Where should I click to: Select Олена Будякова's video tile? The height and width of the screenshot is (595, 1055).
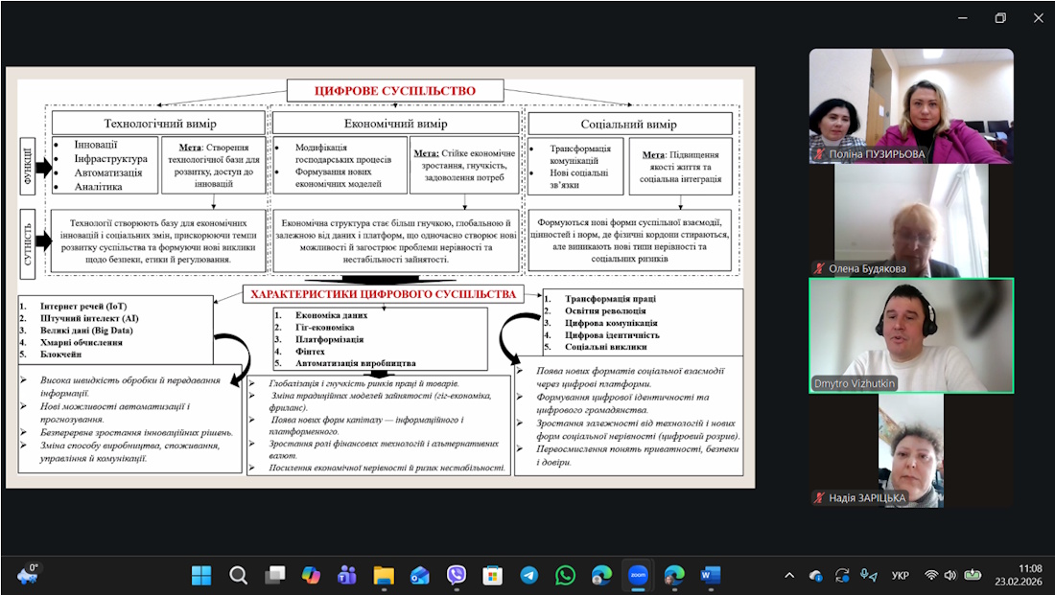(911, 220)
